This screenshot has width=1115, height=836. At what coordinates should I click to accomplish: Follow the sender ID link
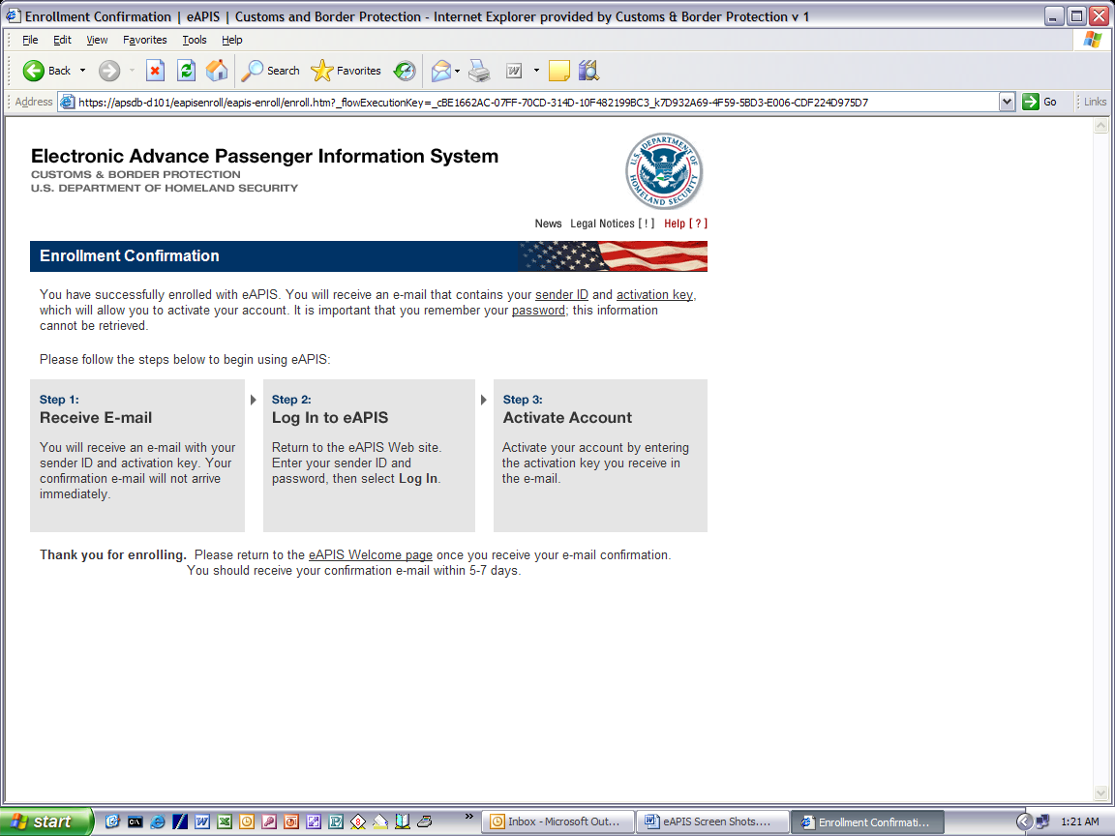click(561, 294)
